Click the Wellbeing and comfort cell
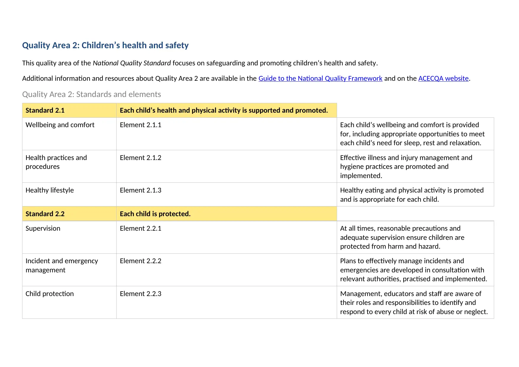Image resolution: width=519 pixels, height=367 pixels. point(69,134)
